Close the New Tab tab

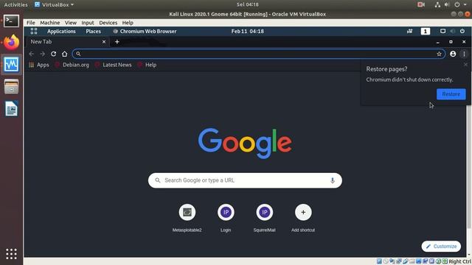(104, 42)
